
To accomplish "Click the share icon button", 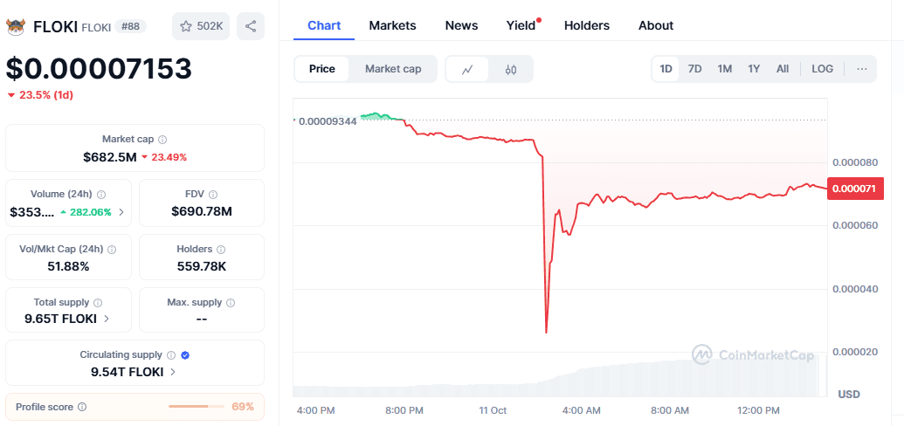I will [x=251, y=26].
